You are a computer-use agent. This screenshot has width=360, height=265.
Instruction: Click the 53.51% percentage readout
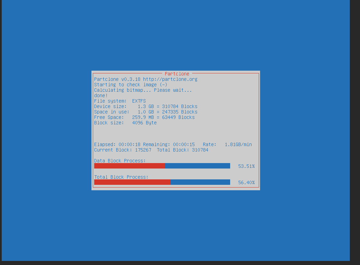246,166
